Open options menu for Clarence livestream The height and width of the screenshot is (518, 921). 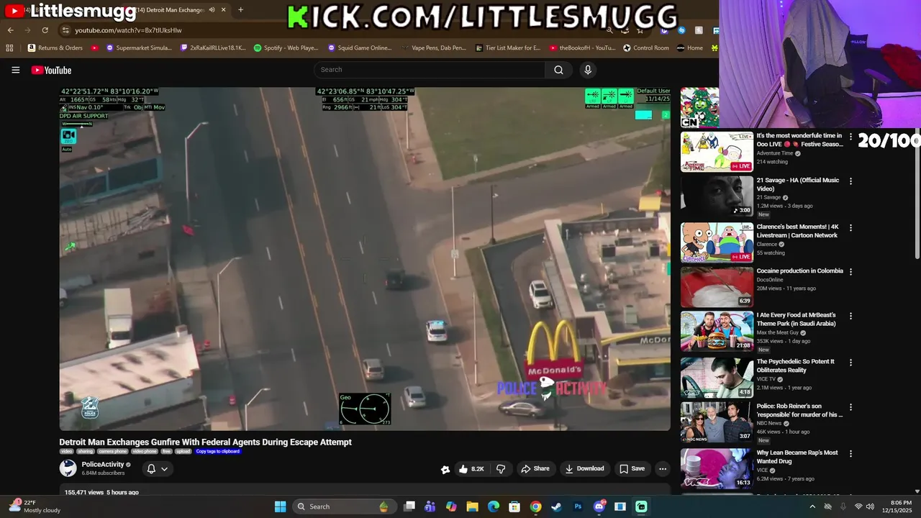850,227
